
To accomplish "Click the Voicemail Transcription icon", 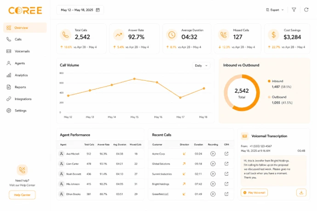I will click(x=244, y=136).
